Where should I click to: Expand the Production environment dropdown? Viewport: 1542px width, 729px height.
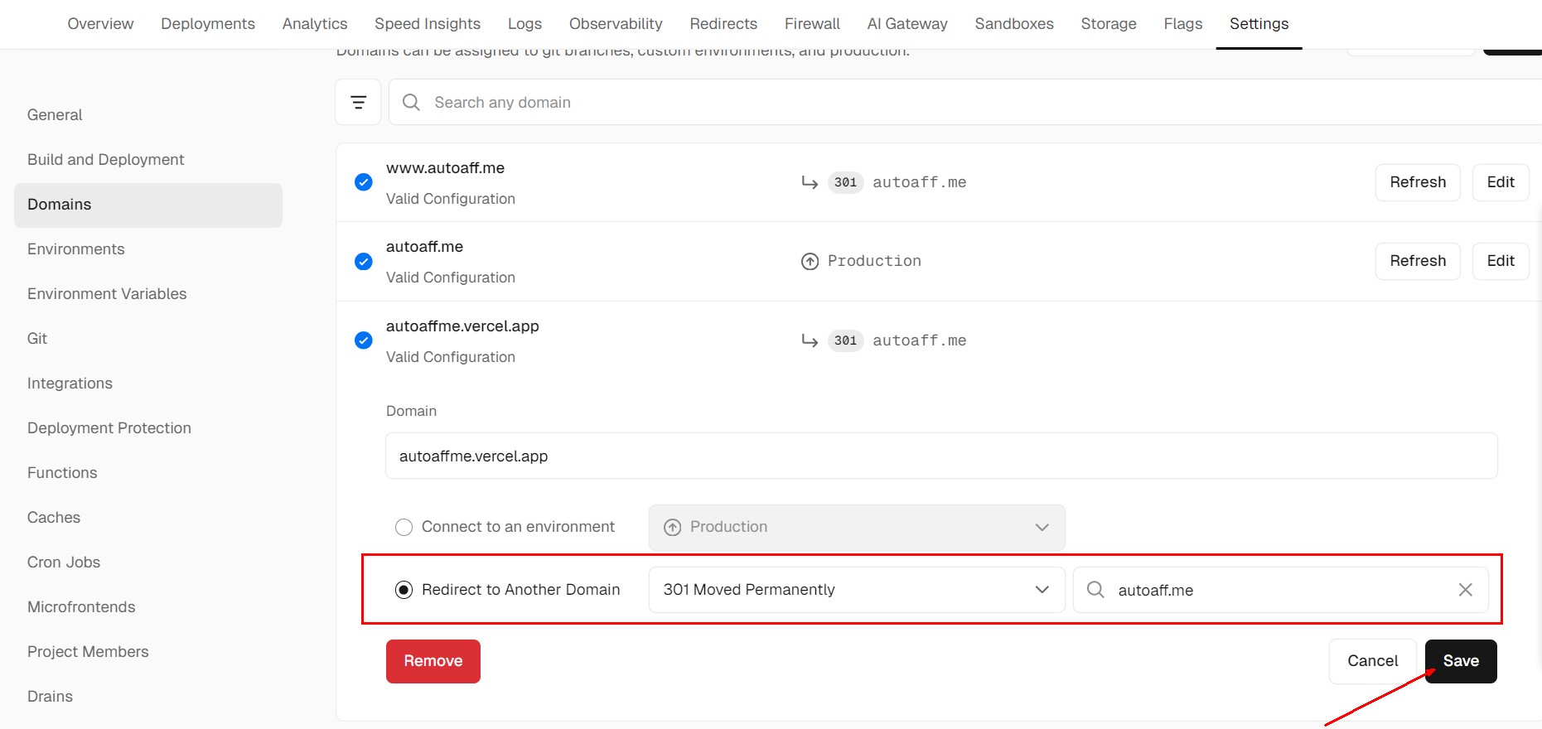click(x=856, y=528)
